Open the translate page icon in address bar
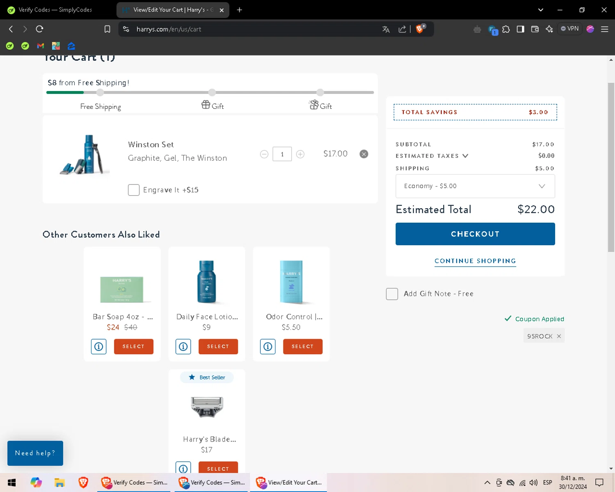This screenshot has width=615, height=492. coord(386,29)
